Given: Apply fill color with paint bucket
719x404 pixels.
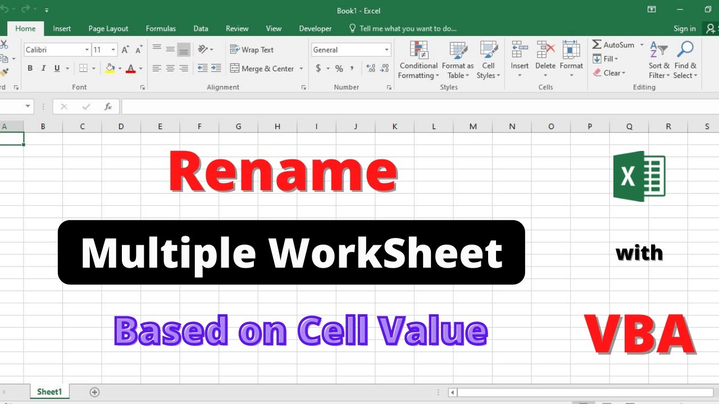Looking at the screenshot, I should 110,68.
